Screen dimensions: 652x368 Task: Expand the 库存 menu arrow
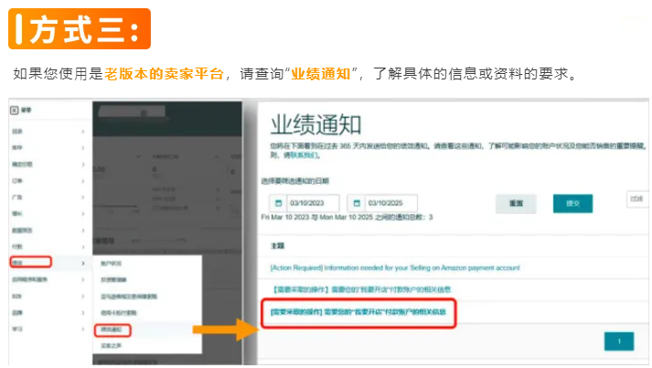click(x=83, y=146)
